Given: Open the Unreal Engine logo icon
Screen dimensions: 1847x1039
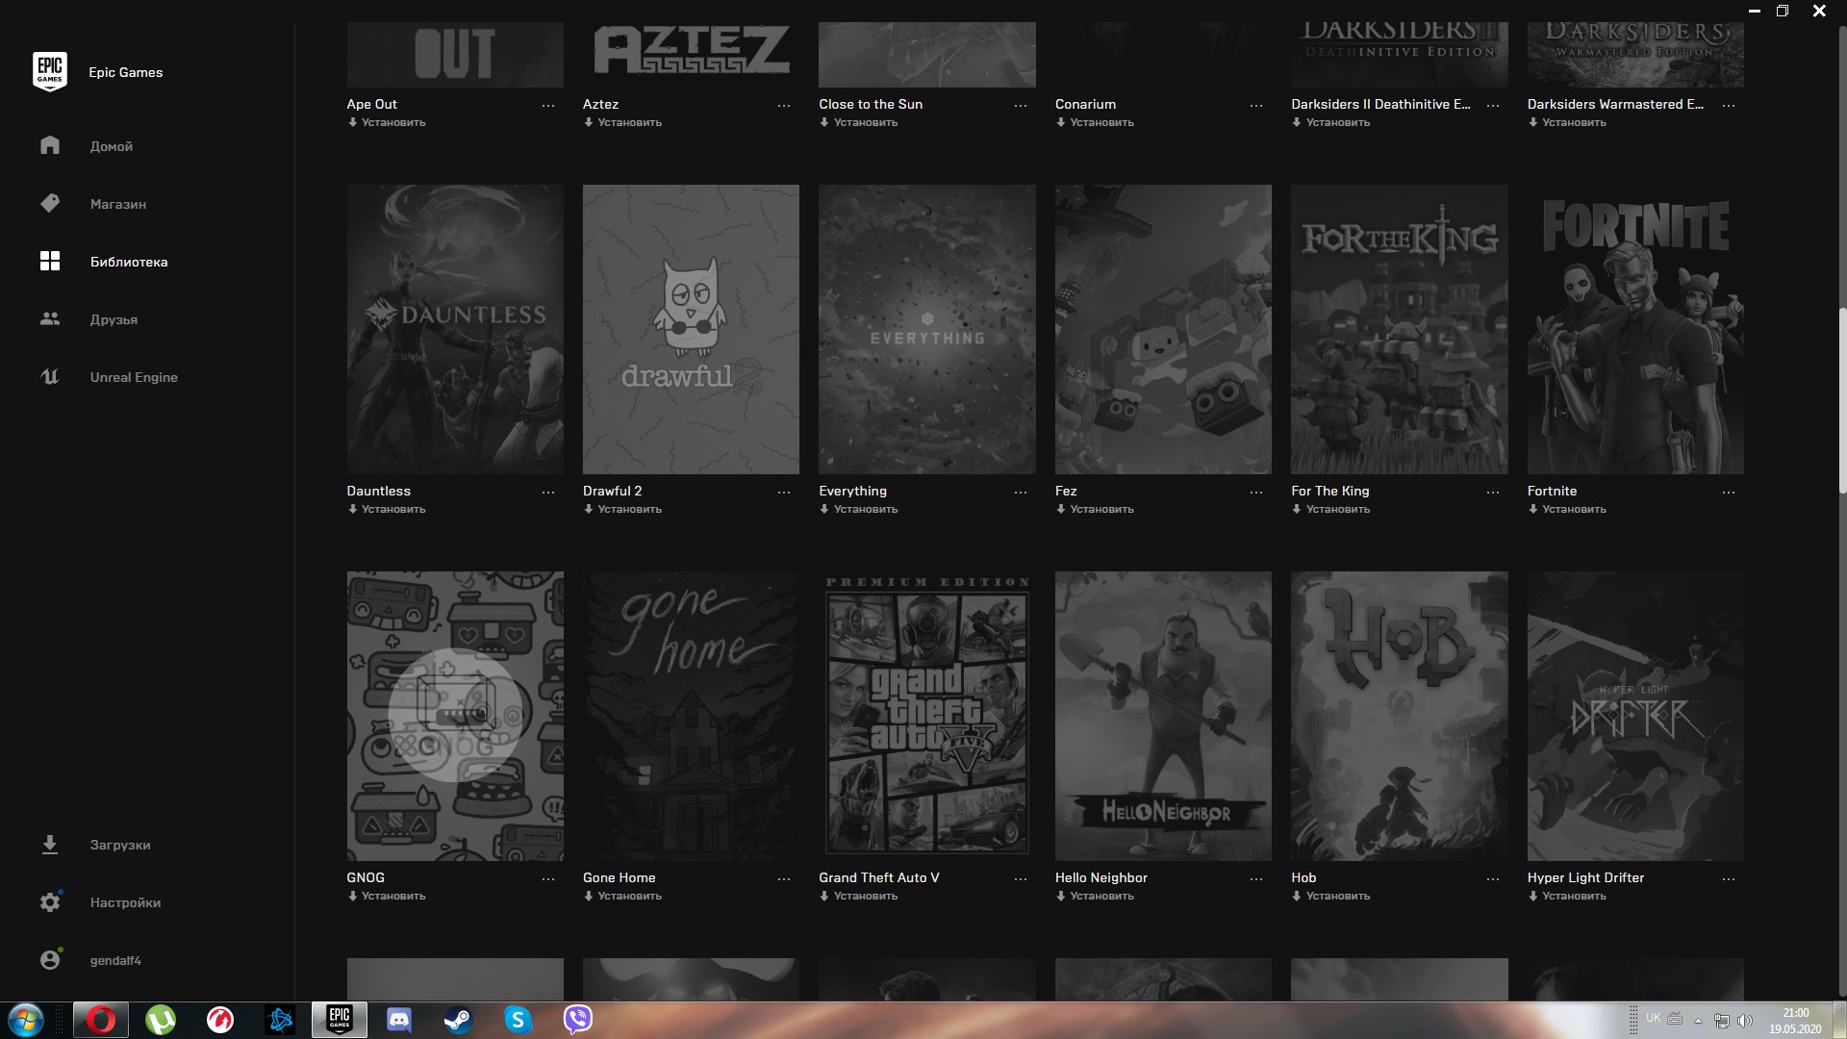Looking at the screenshot, I should coord(50,376).
